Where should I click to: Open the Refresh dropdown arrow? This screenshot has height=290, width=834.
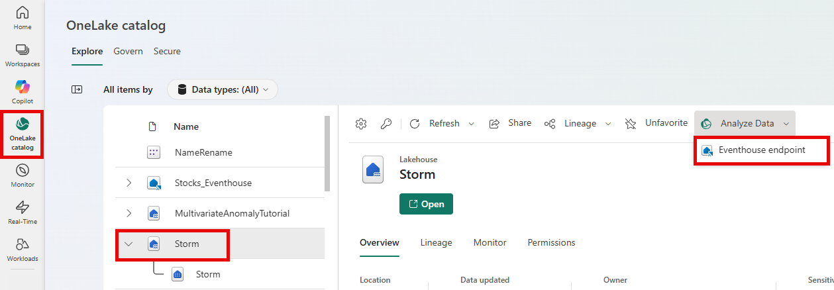(472, 124)
